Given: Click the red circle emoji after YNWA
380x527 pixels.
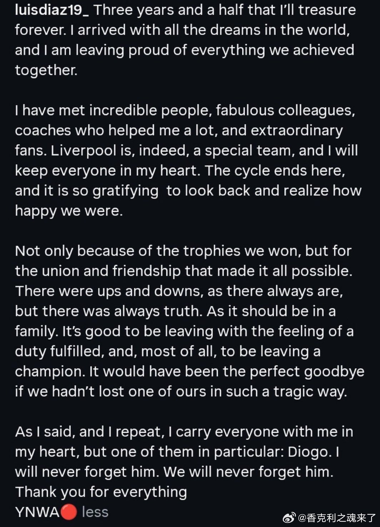Looking at the screenshot, I should 69,512.
